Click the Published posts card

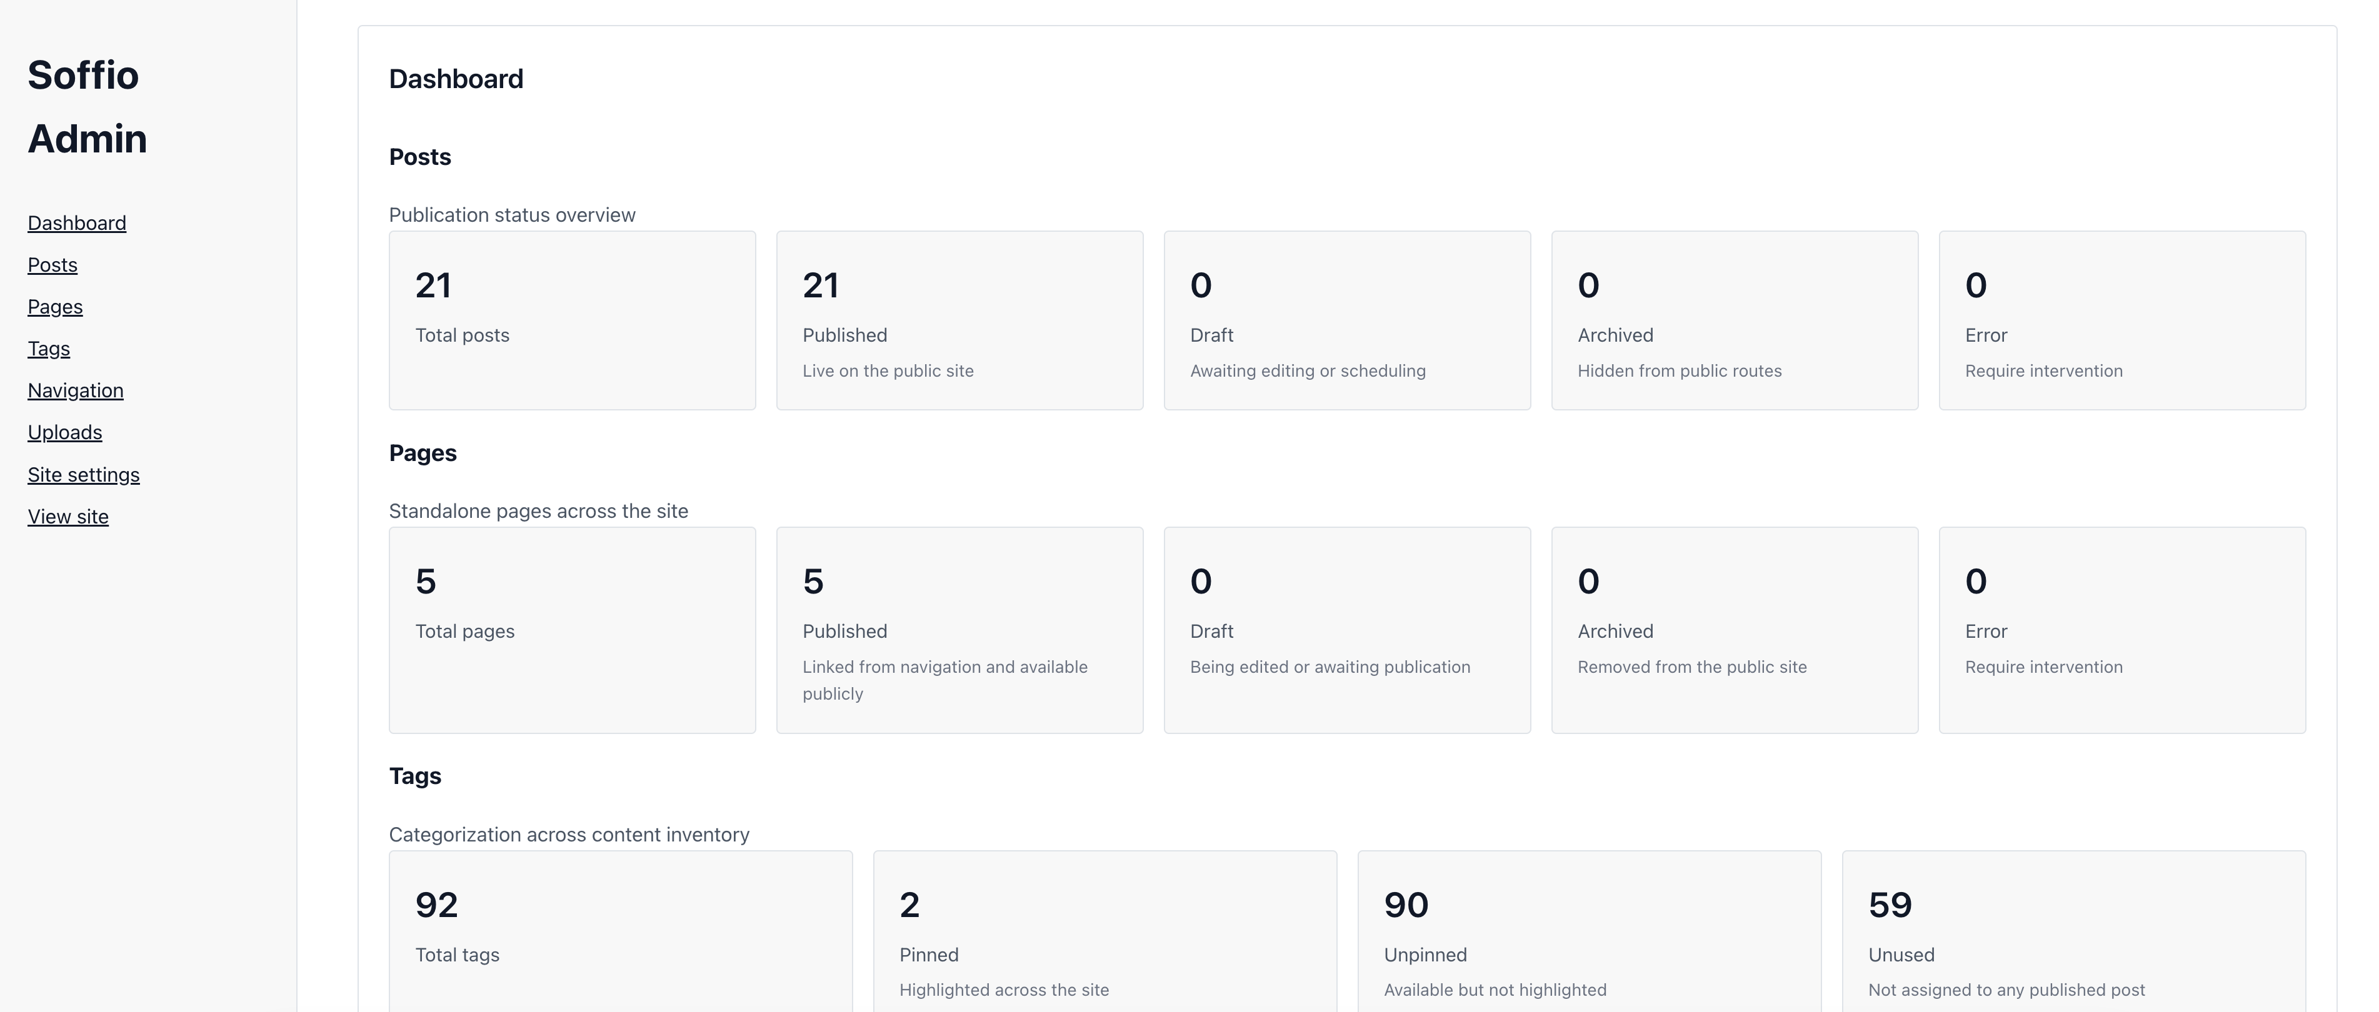coord(959,319)
